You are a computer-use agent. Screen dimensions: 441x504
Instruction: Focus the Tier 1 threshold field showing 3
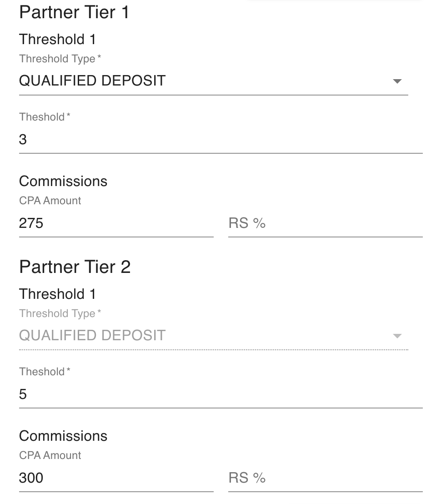pos(220,140)
